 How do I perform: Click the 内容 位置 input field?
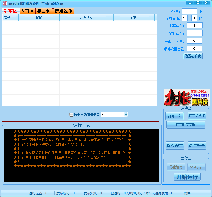[x=195, y=33]
